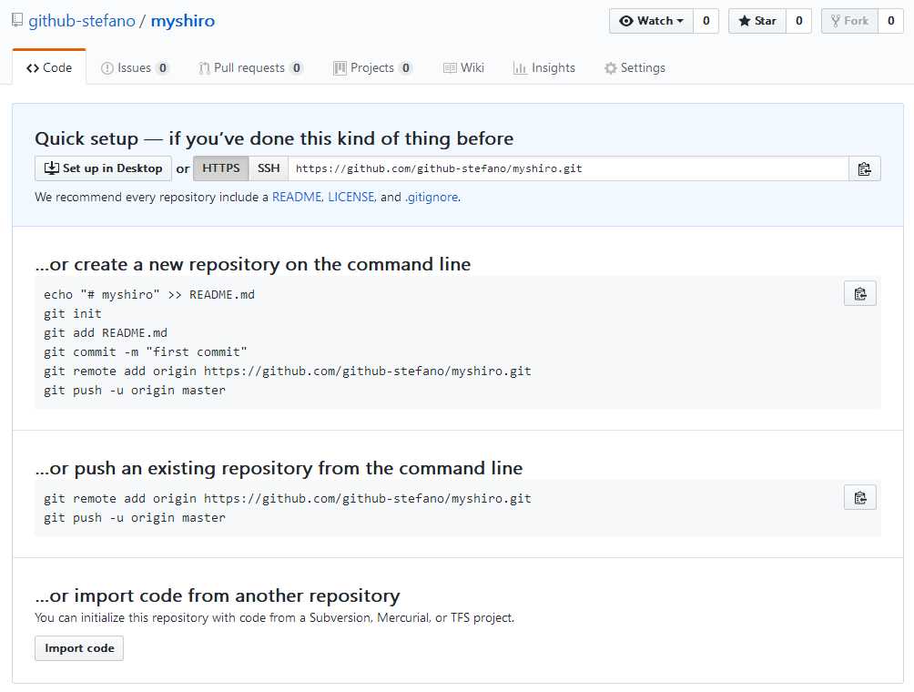Click Set up in Desktop button
This screenshot has height=692, width=914.
click(x=103, y=168)
